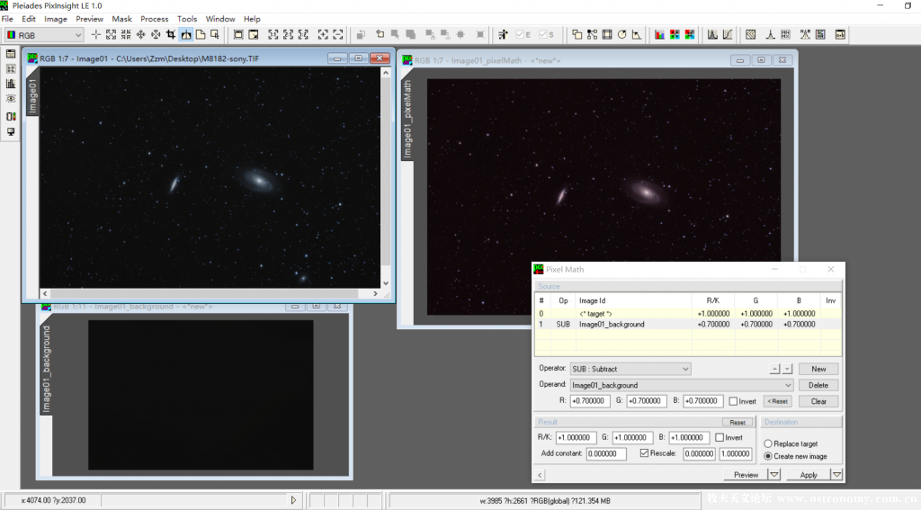Click the bracketed plus zoom-in icon

click(323, 35)
